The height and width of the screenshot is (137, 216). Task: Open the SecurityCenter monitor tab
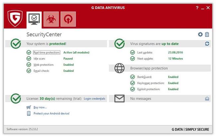tap(34, 20)
